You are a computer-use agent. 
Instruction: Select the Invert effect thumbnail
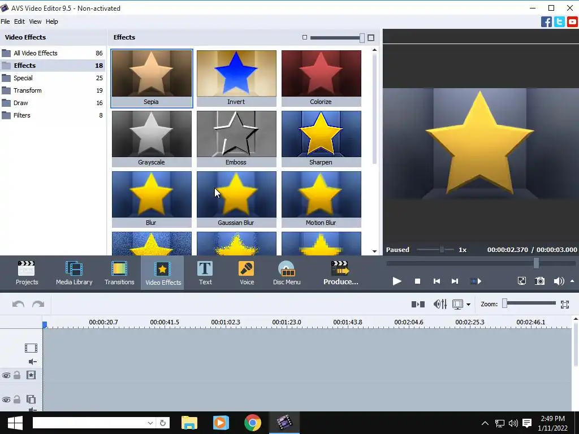tap(236, 78)
